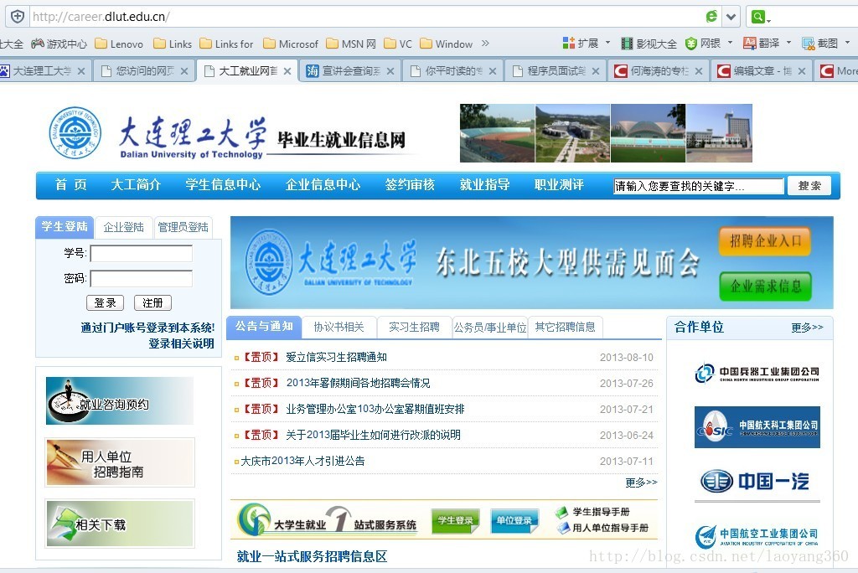Click the 注册 register button
This screenshot has width=858, height=573.
152,302
